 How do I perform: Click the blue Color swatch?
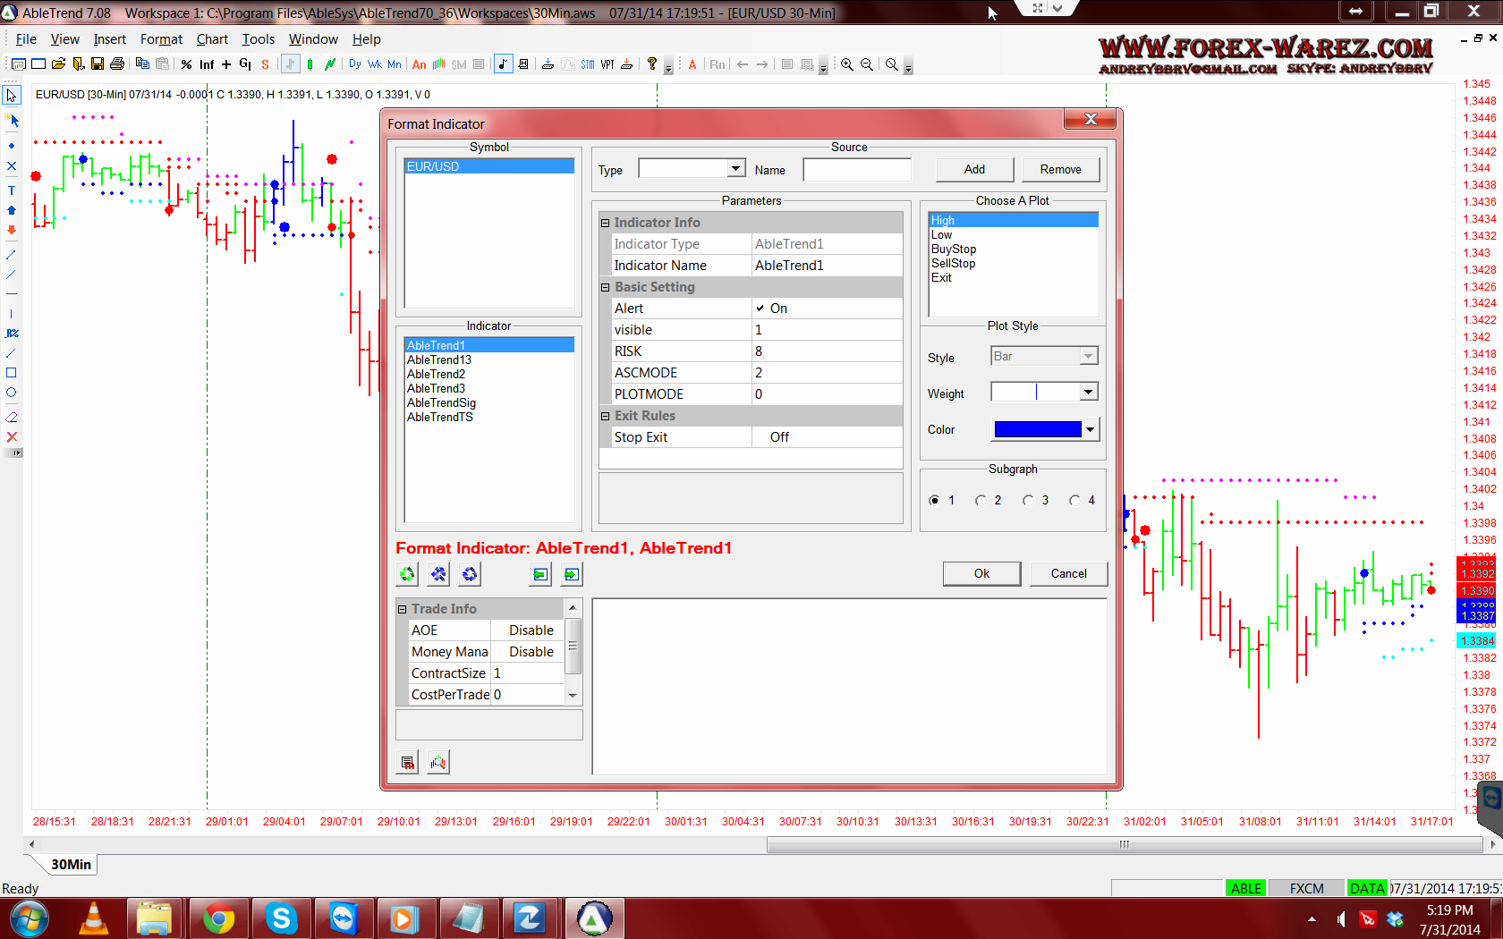pyautogui.click(x=1038, y=429)
